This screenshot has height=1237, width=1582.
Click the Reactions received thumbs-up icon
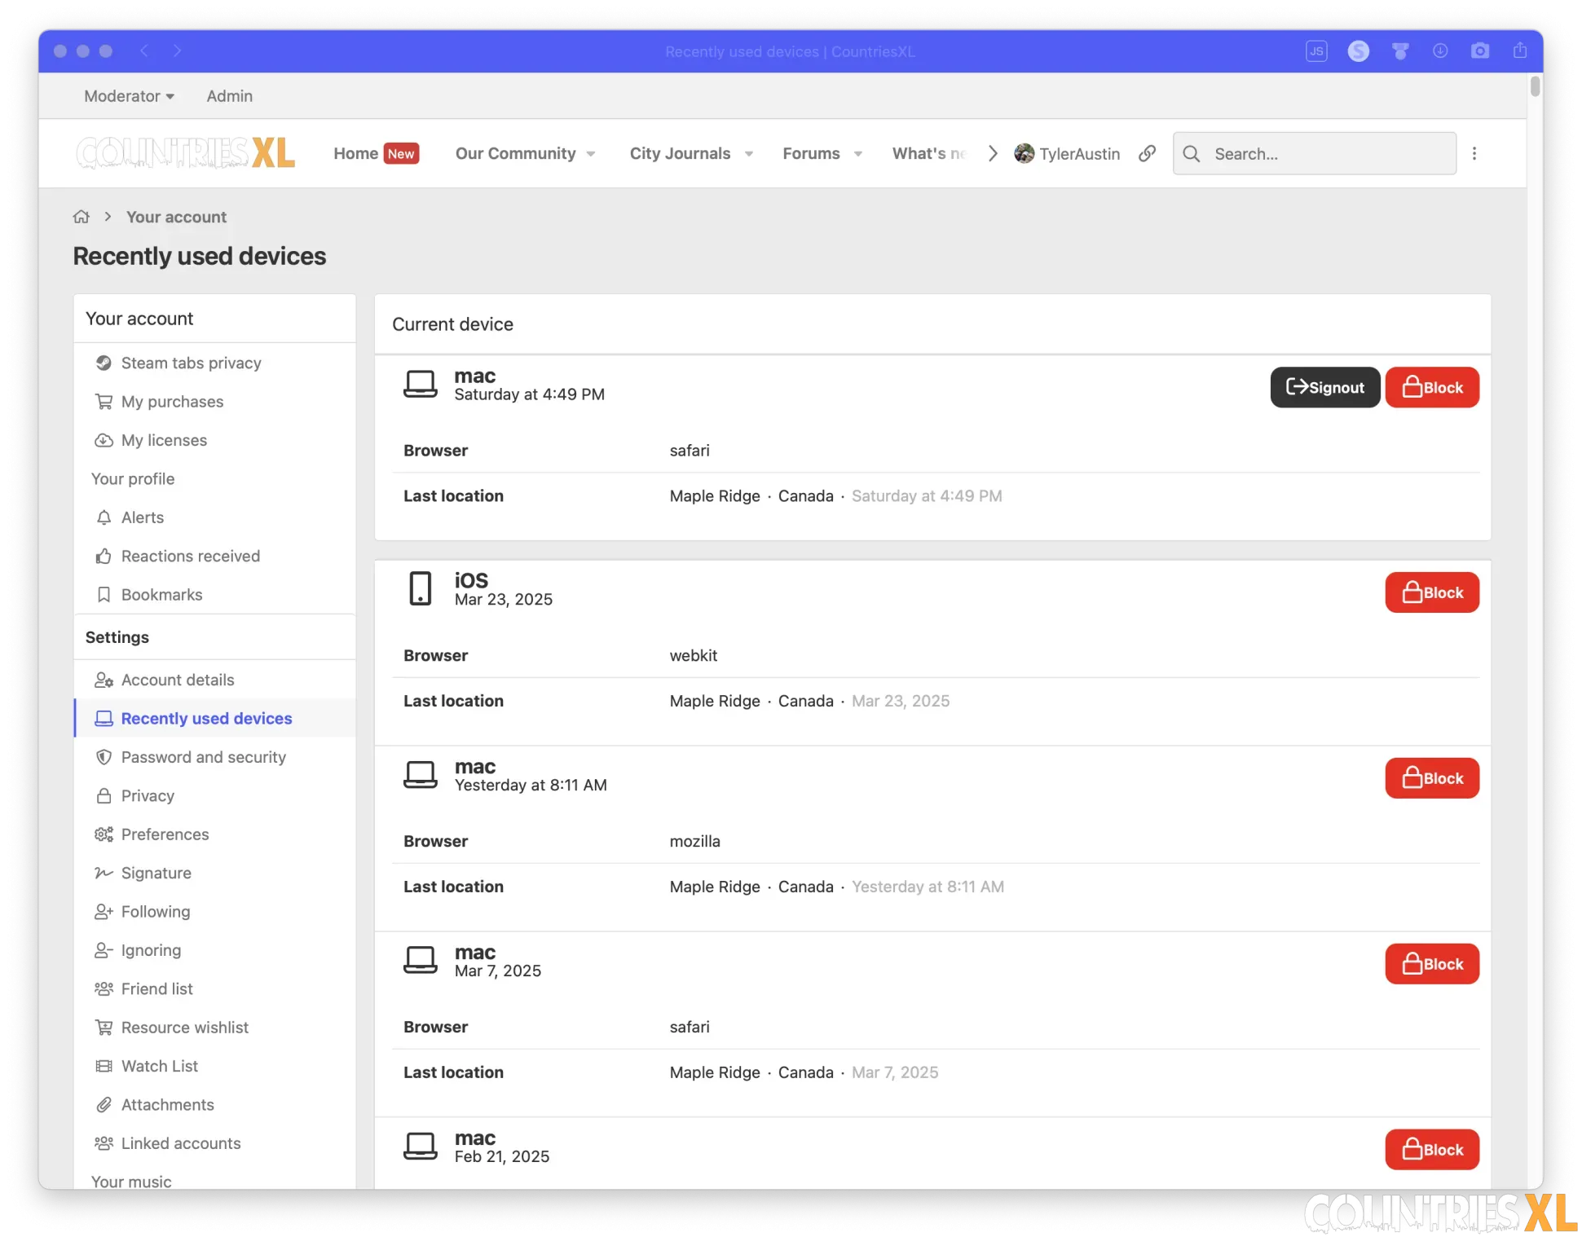pyautogui.click(x=104, y=556)
